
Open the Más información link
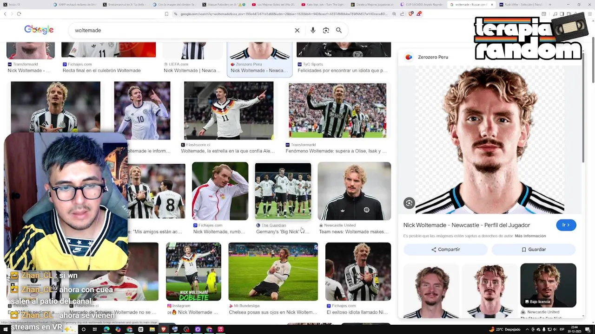pyautogui.click(x=530, y=236)
